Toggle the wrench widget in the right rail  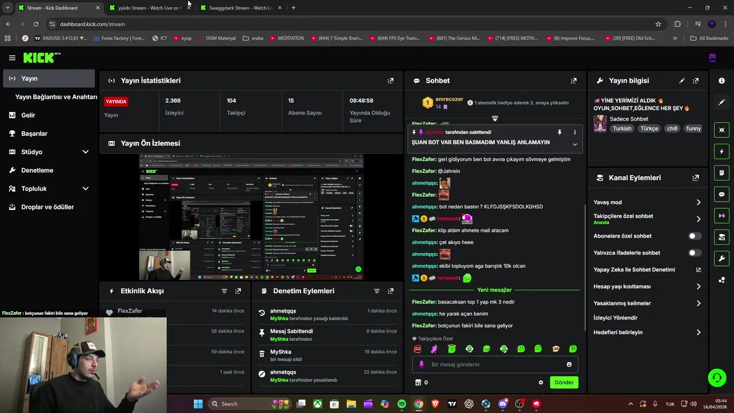coord(721,258)
